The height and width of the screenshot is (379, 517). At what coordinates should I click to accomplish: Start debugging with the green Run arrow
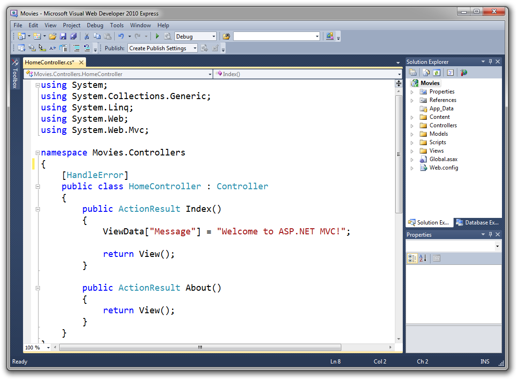157,36
